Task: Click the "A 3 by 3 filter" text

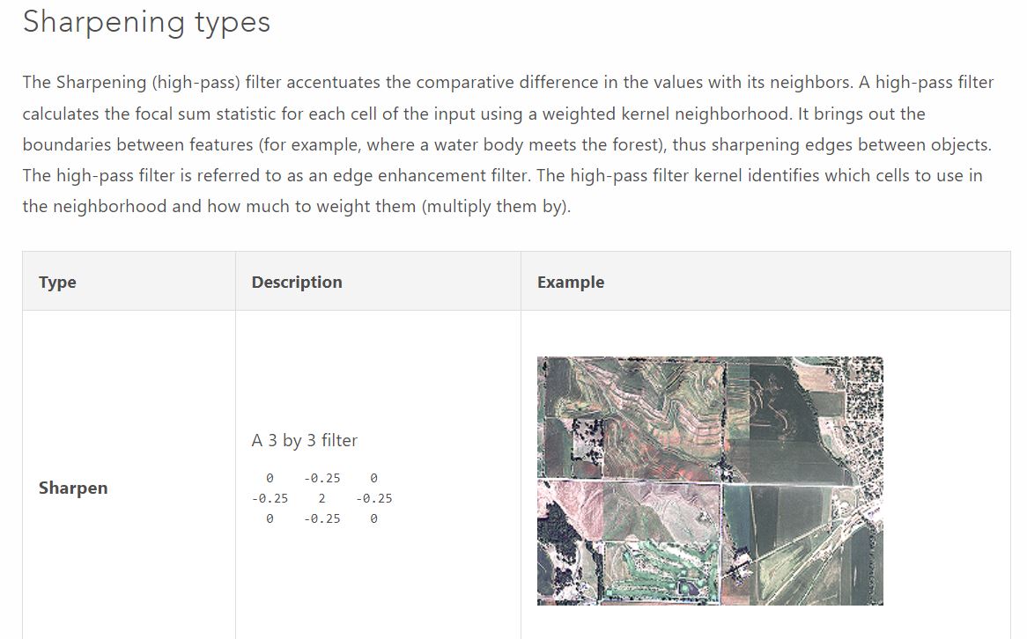Action: (305, 440)
